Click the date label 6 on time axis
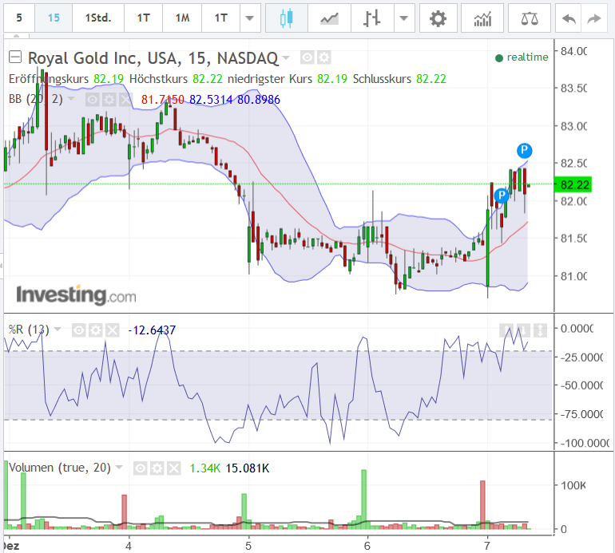Screen dimensions: 615x553 (x=367, y=546)
